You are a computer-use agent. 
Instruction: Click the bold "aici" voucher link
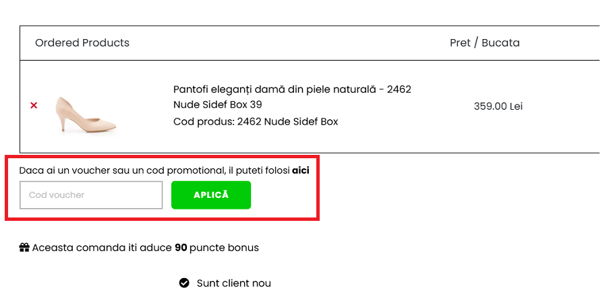point(300,170)
